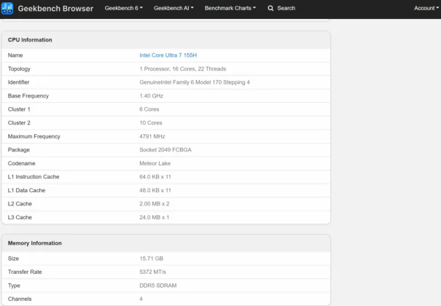Open the Intel Core Ultra 7 155H link
The width and height of the screenshot is (441, 306).
(168, 55)
